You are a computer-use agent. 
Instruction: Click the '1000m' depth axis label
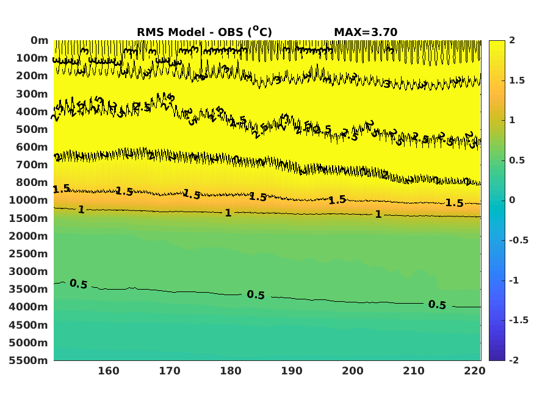point(29,200)
